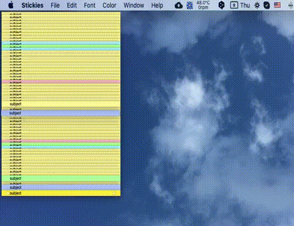The height and width of the screenshot is (226, 294).
Task: Click the hexagonal share icon in menu bar
Action: pyautogui.click(x=221, y=5)
